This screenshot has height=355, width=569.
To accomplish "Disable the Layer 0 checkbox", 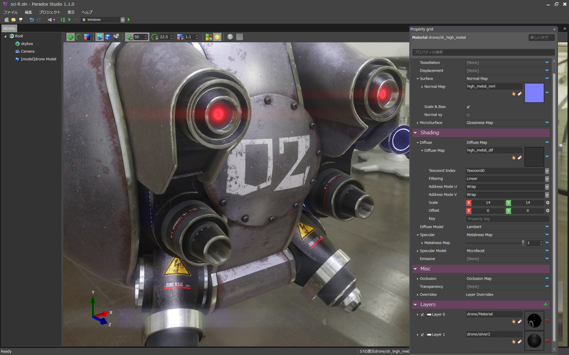I will [x=422, y=315].
